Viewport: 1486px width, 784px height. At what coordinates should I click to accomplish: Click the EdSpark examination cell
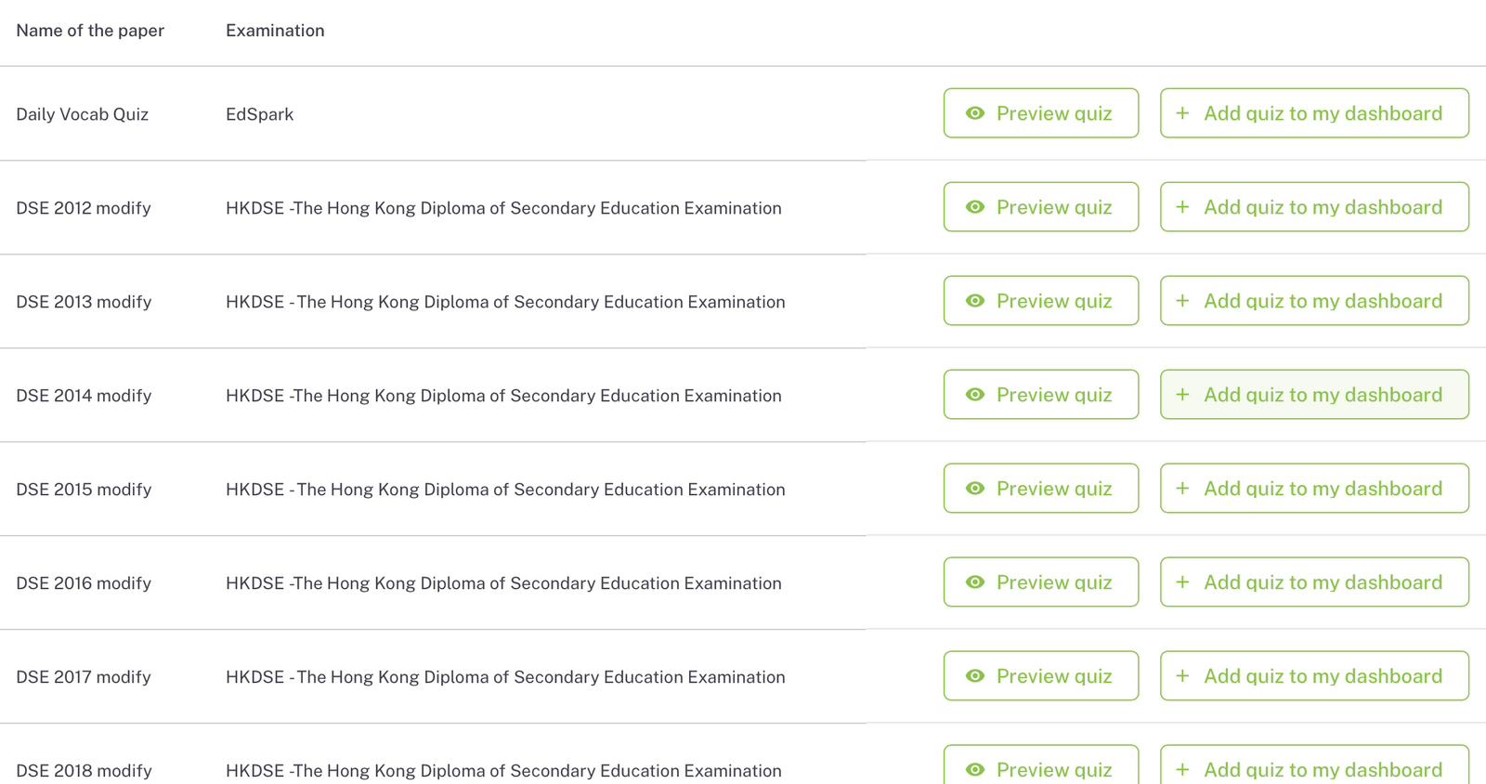259,114
